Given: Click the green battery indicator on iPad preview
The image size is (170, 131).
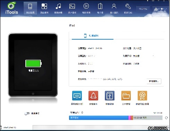Looking at the screenshot, I should click(x=33, y=63).
